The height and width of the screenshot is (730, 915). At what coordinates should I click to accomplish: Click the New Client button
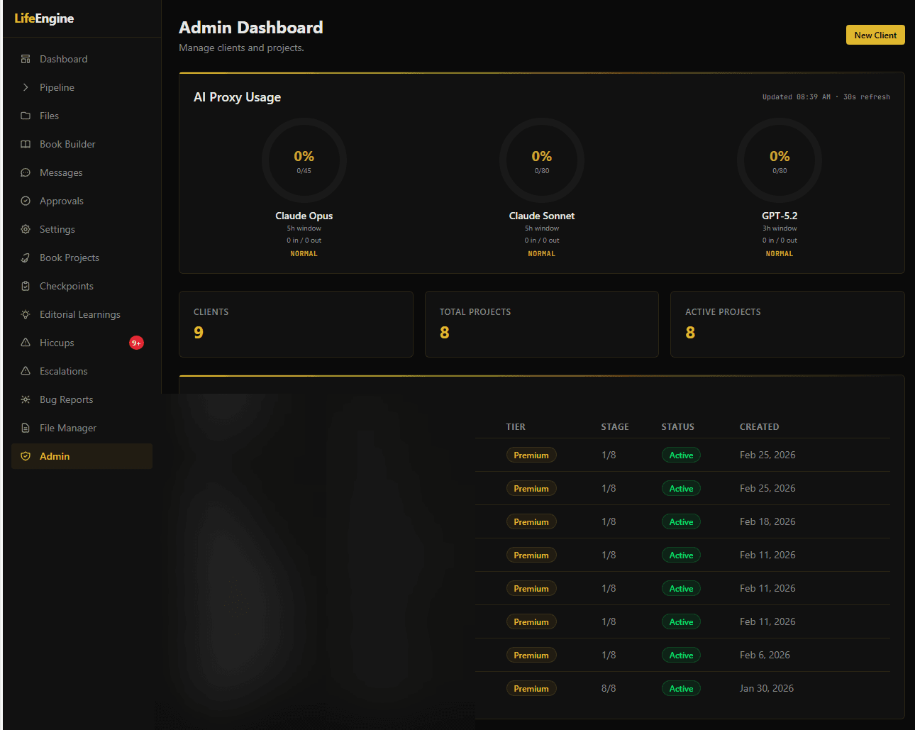coord(875,35)
